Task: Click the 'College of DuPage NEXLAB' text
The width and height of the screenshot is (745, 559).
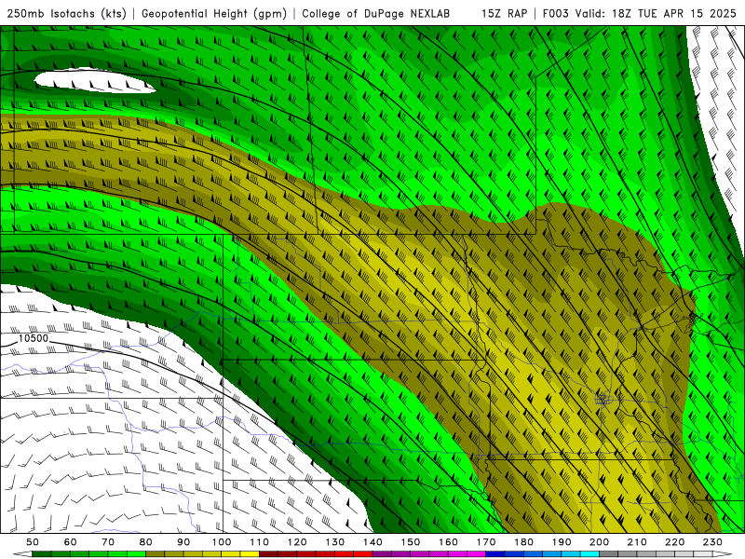Action: [x=376, y=14]
